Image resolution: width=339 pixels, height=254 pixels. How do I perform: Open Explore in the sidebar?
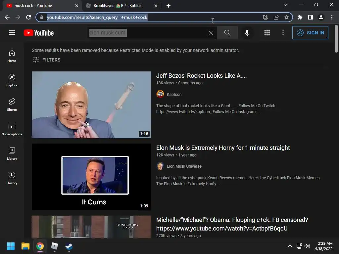[x=12, y=80]
